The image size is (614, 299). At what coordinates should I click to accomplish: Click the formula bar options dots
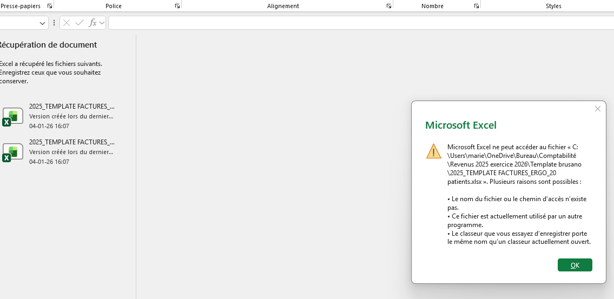(x=54, y=23)
